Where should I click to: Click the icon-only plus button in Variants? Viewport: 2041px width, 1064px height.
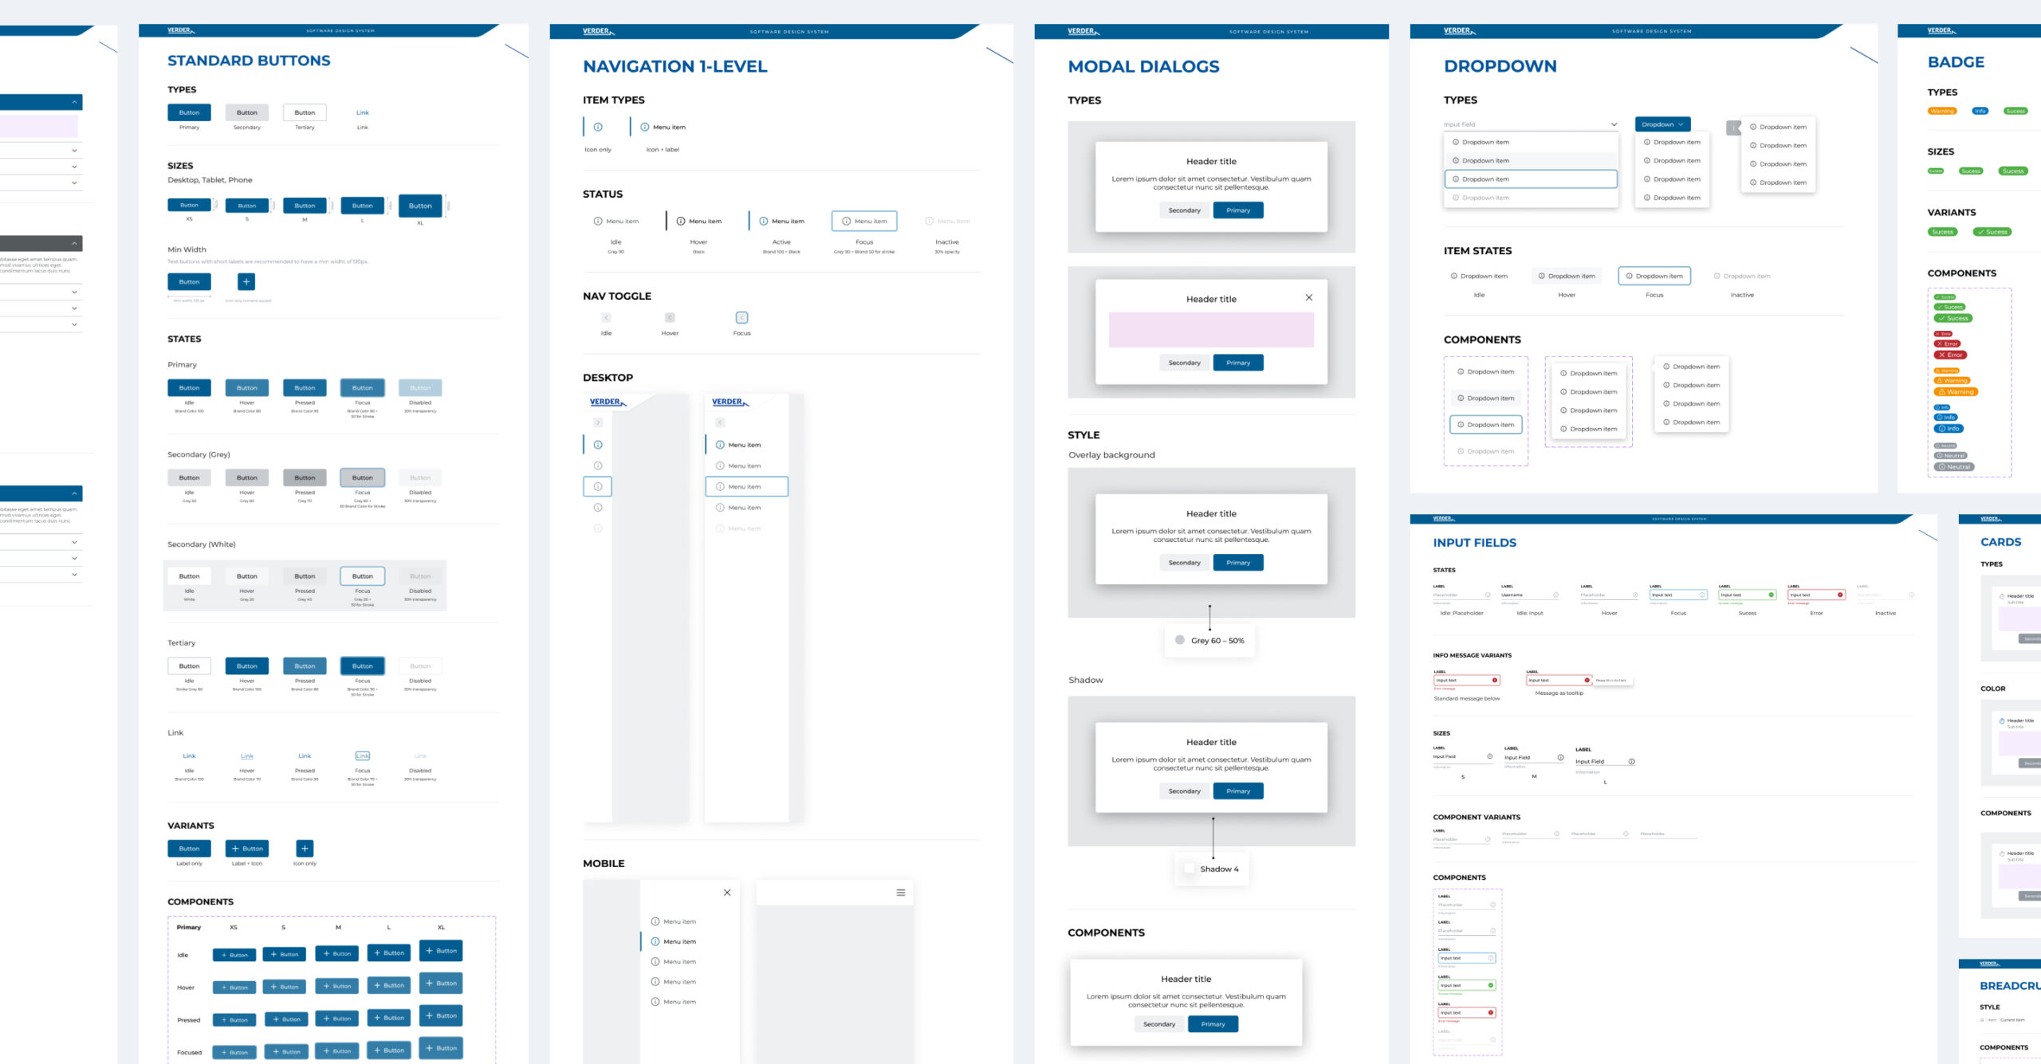[x=305, y=848]
